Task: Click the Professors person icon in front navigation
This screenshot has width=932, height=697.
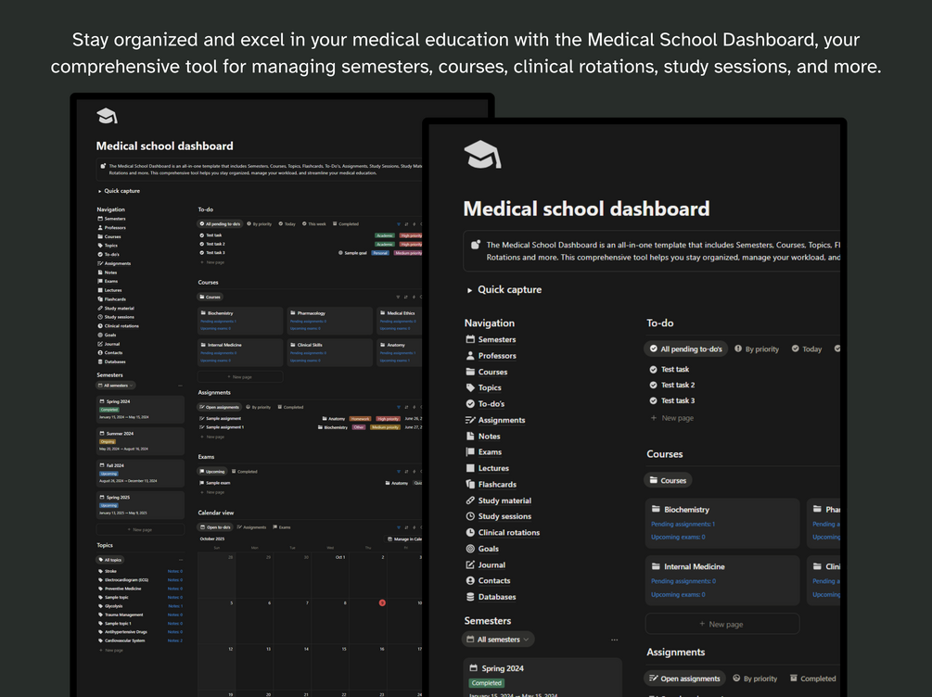Action: pyautogui.click(x=470, y=355)
